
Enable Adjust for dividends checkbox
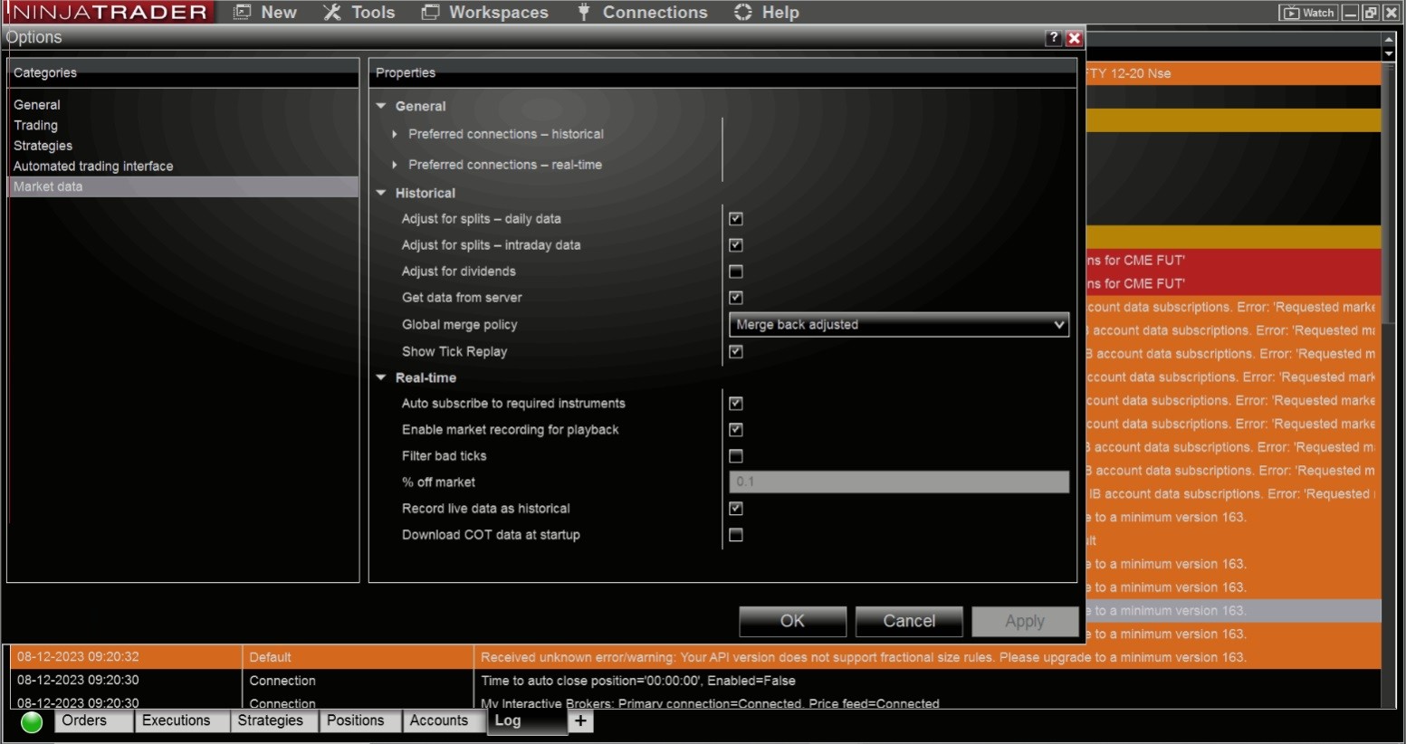pos(736,272)
